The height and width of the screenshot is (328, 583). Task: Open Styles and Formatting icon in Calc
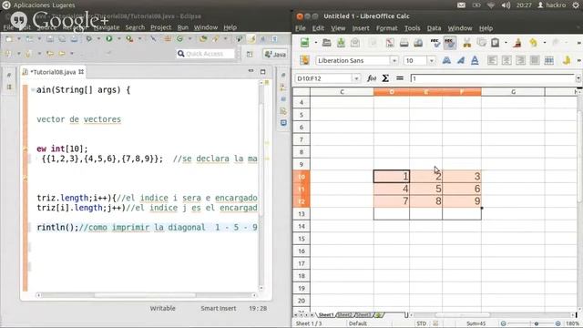pyautogui.click(x=304, y=60)
